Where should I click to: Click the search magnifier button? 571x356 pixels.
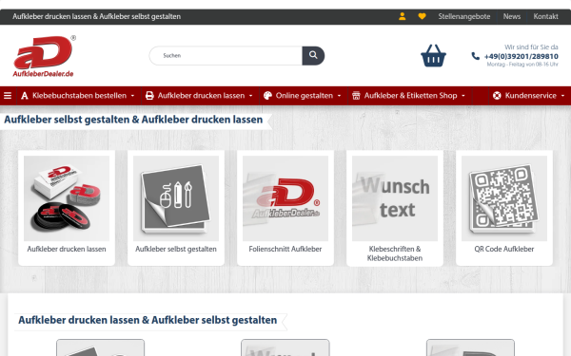pos(313,56)
